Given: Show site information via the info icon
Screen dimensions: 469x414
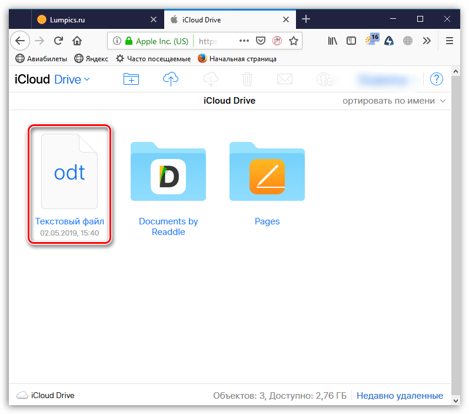Looking at the screenshot, I should point(117,41).
